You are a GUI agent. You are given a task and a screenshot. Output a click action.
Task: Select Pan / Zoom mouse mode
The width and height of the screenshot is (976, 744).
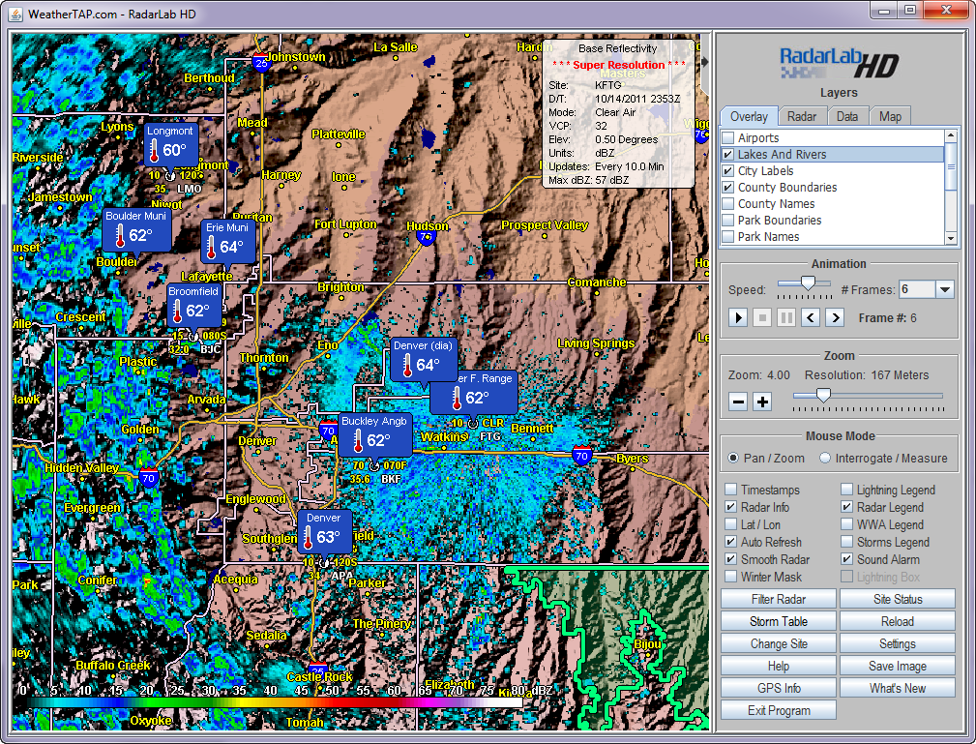pyautogui.click(x=734, y=459)
